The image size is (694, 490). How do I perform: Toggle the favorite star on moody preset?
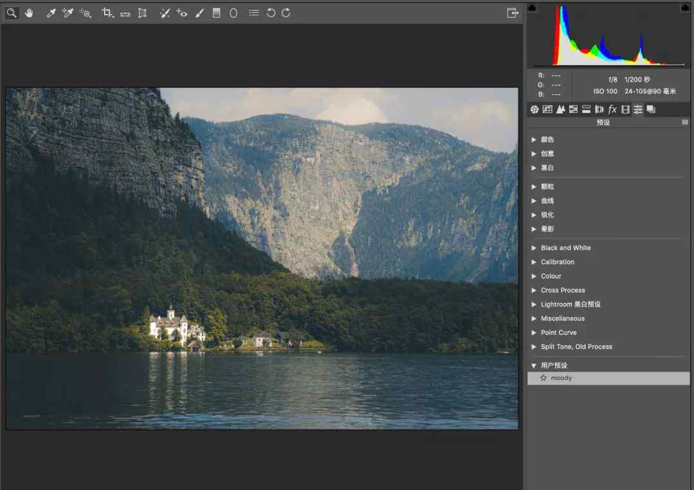[544, 378]
